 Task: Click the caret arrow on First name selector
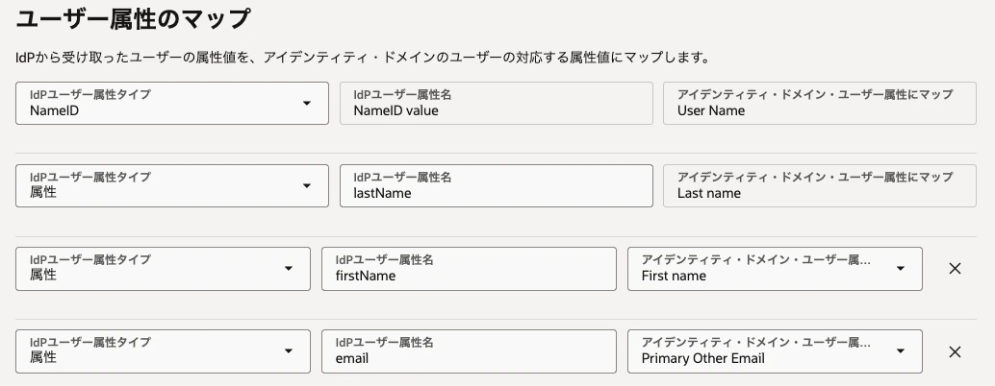[x=901, y=269]
